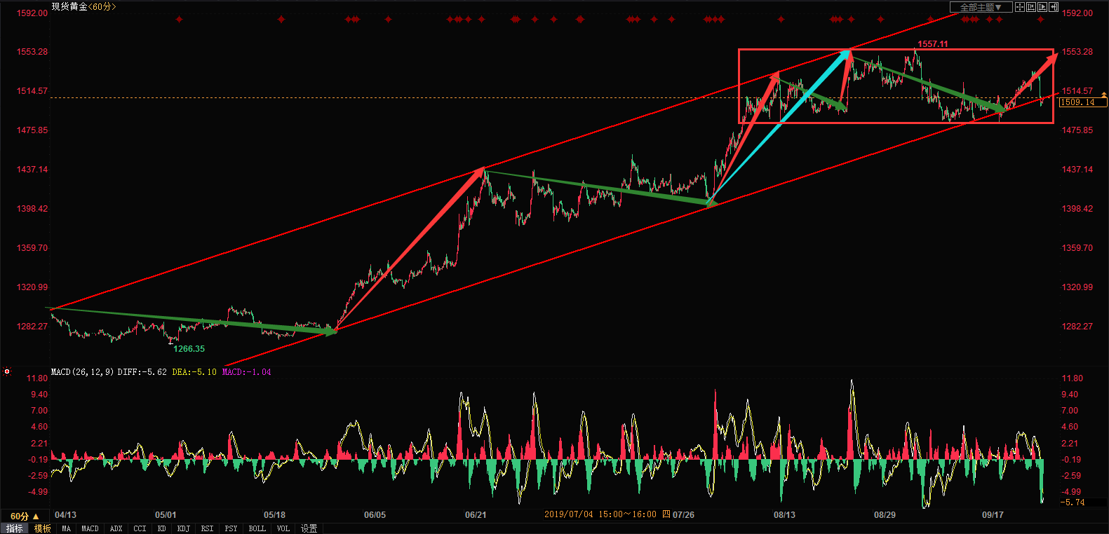The height and width of the screenshot is (534, 1109).
Task: Open 设置 indicator settings
Action: [x=309, y=528]
